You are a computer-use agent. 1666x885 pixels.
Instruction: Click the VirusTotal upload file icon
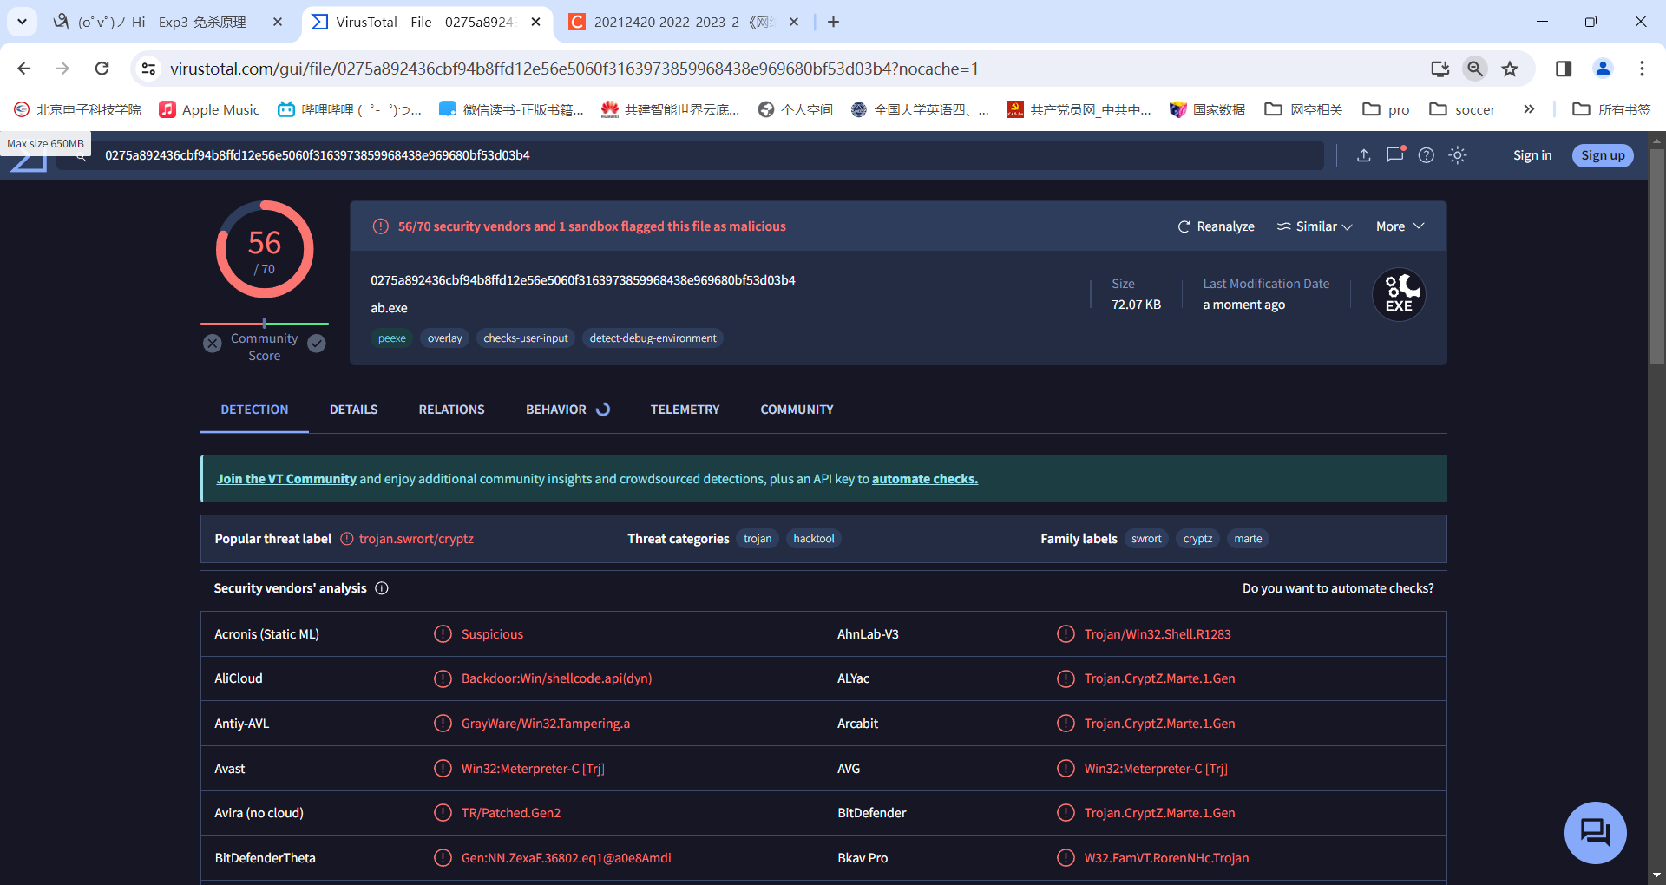click(x=1364, y=155)
